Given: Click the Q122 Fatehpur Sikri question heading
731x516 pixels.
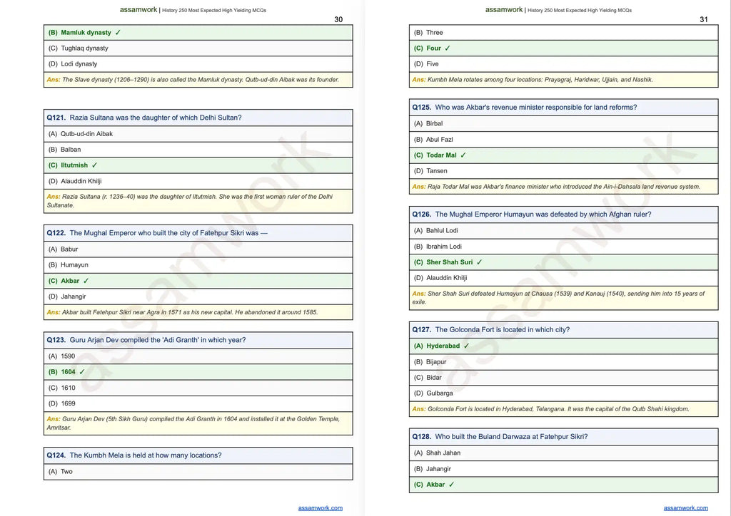Looking at the screenshot, I should pyautogui.click(x=198, y=233).
